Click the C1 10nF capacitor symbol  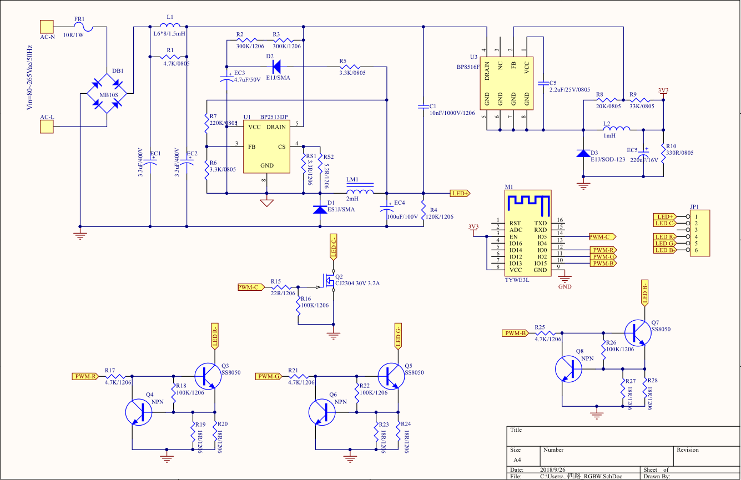pos(424,105)
